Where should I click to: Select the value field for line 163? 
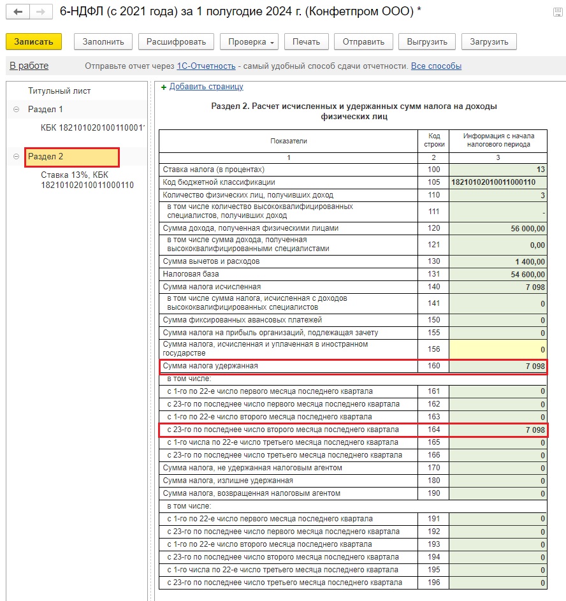[498, 417]
